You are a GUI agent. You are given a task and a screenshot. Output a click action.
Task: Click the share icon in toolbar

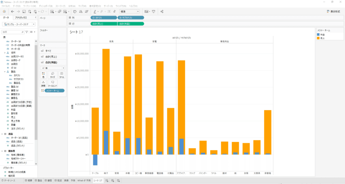[162, 11]
